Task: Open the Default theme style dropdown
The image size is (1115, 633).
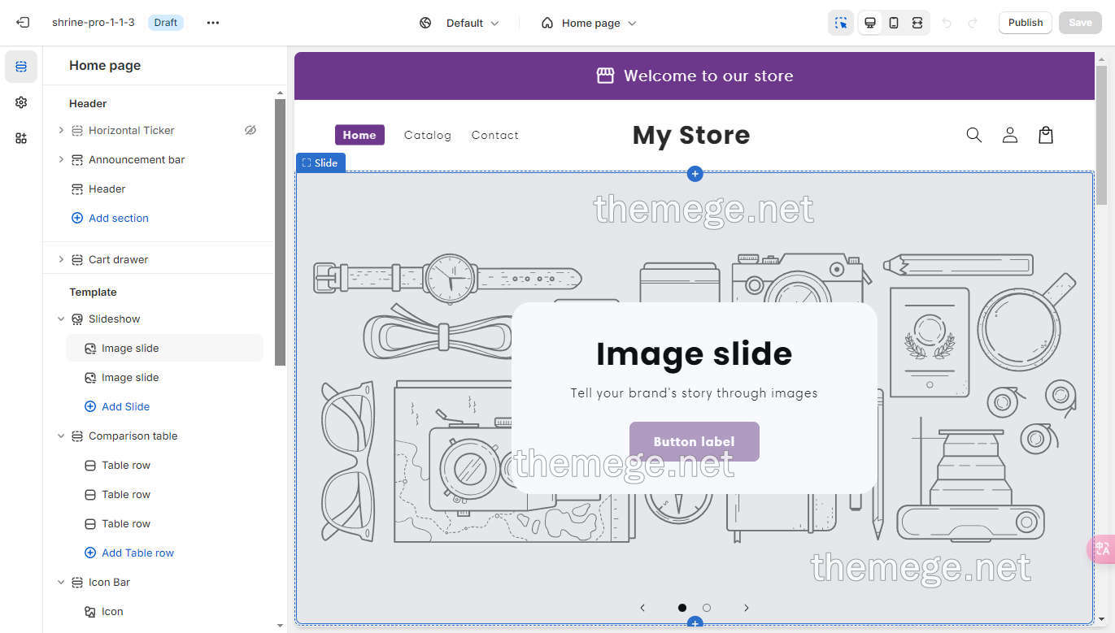Action: point(460,23)
